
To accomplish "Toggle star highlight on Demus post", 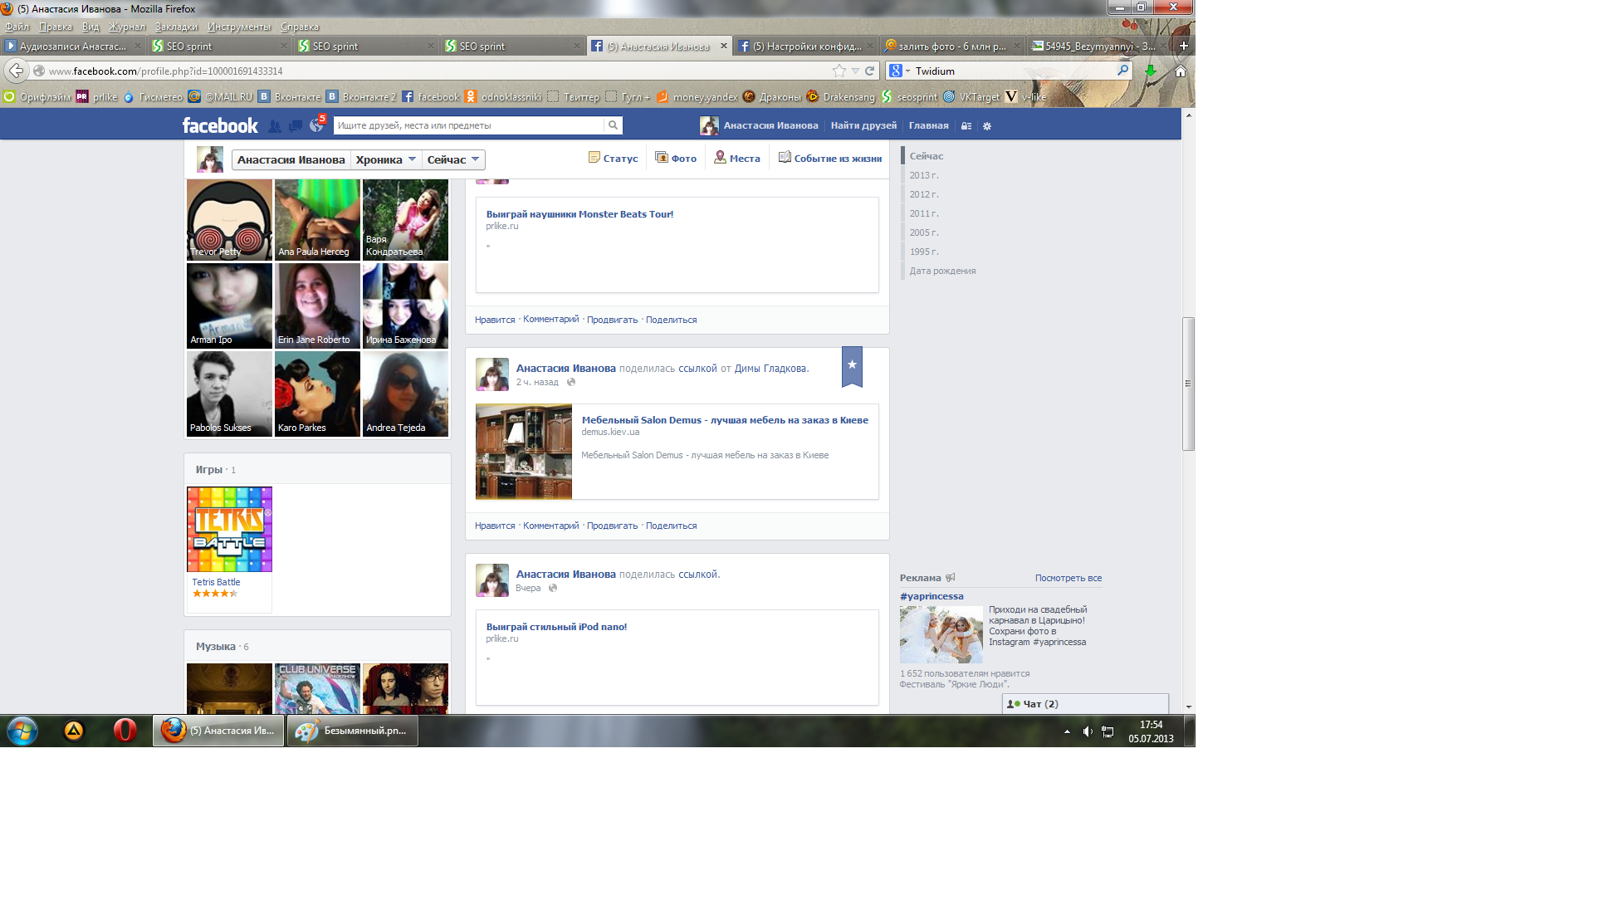I will point(852,365).
